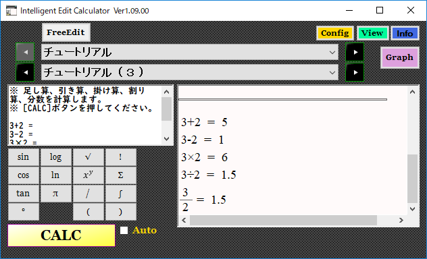Show the Info dialog

click(405, 33)
